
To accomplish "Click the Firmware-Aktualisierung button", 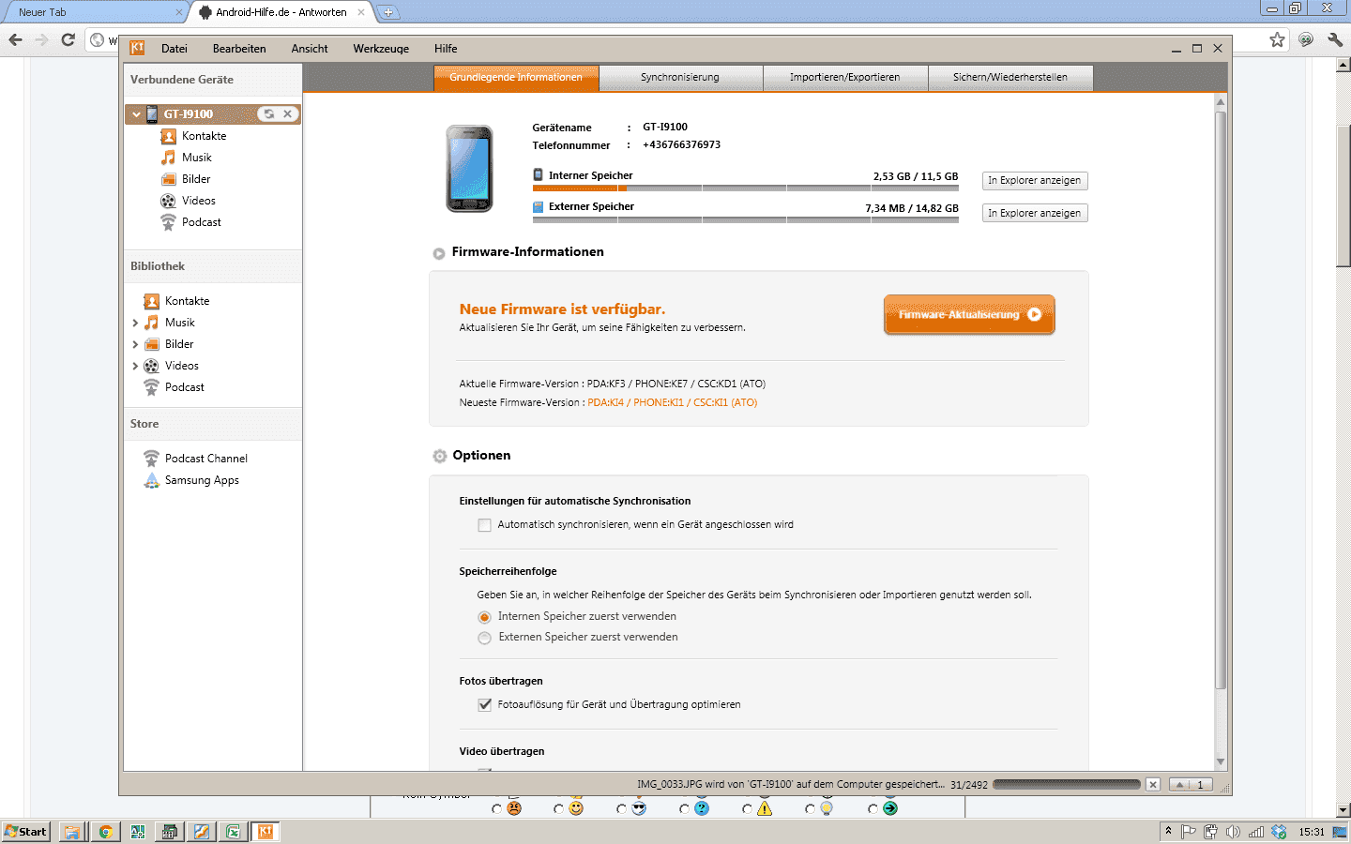I will click(969, 314).
